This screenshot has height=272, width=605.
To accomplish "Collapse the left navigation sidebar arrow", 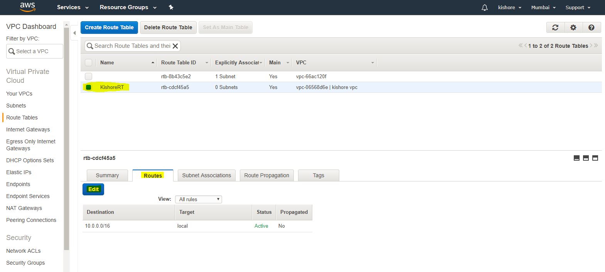I will point(74,33).
